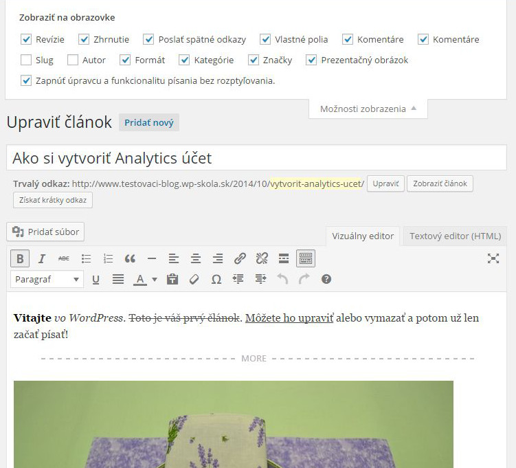Toggle the Poslať spätné odkazy checkbox

coord(148,39)
